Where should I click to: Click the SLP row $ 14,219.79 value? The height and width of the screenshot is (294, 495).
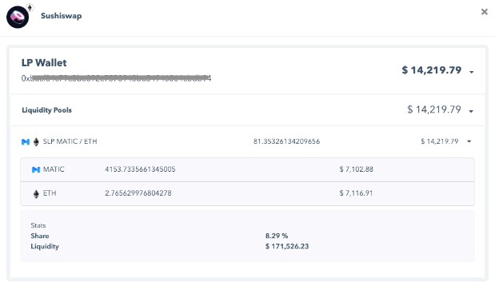tap(440, 141)
